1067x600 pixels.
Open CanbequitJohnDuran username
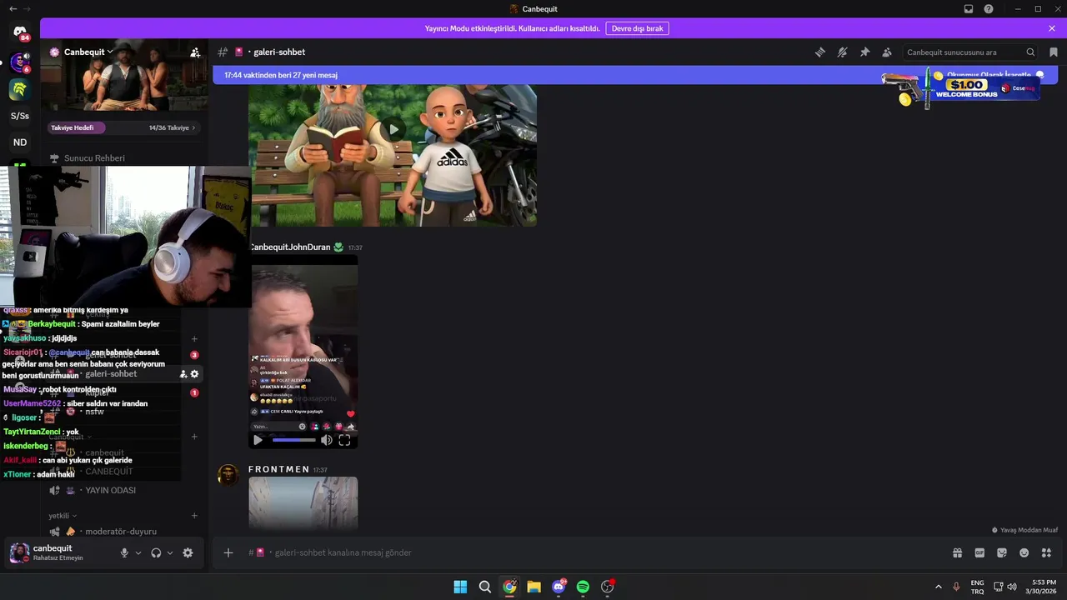click(x=289, y=247)
